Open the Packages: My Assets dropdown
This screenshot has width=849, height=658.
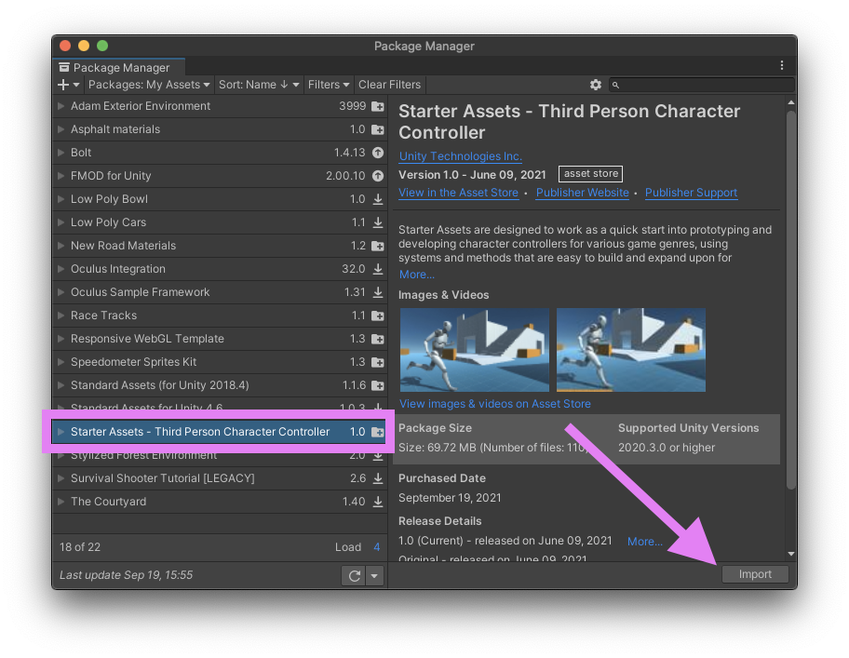(x=149, y=85)
